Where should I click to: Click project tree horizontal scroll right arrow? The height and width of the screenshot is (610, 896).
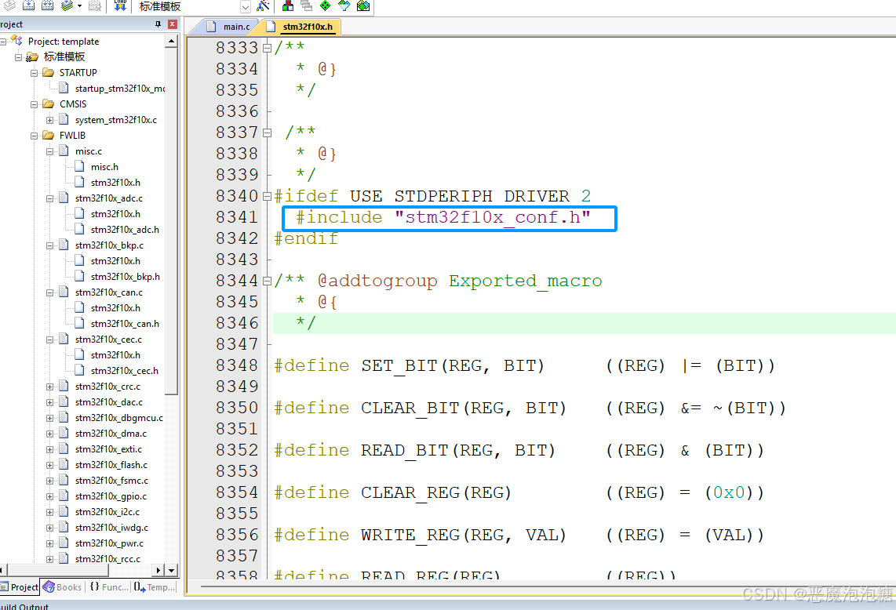[x=158, y=570]
